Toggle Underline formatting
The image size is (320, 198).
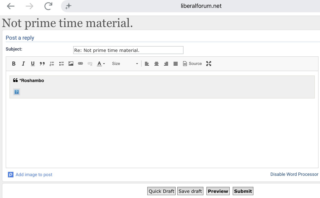[x=33, y=64]
